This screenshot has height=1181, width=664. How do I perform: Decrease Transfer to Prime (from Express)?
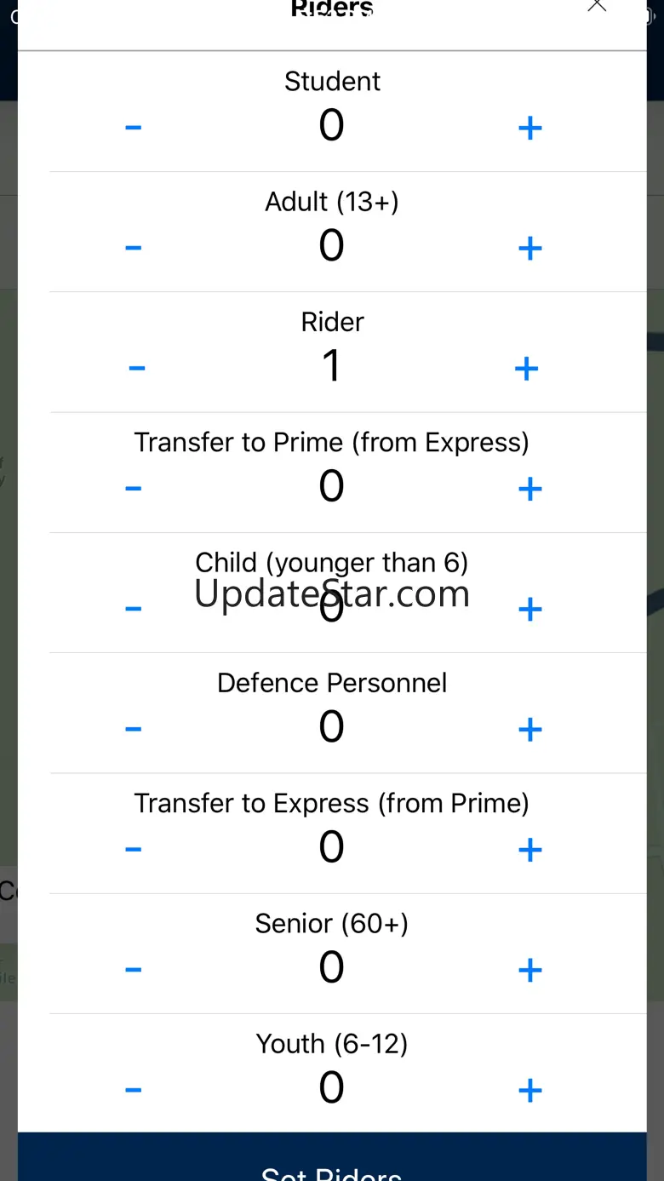pyautogui.click(x=134, y=489)
